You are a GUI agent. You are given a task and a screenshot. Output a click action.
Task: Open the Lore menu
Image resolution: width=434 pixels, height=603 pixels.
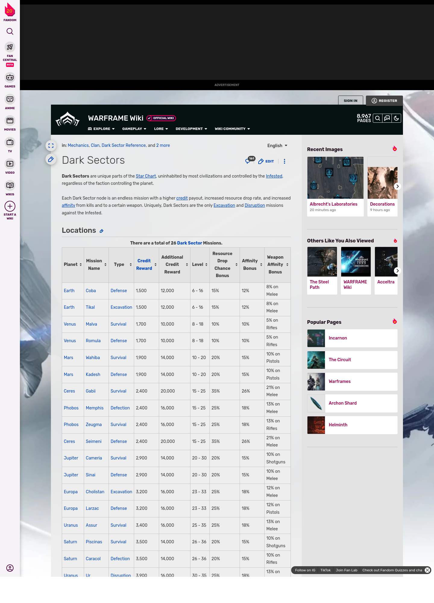coord(161,129)
